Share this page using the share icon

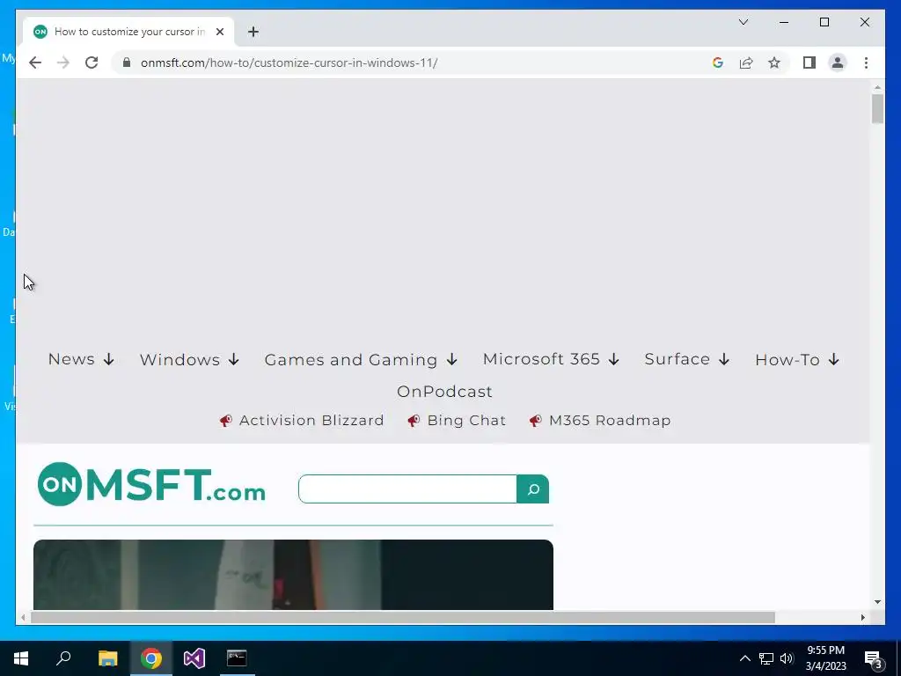(x=746, y=62)
